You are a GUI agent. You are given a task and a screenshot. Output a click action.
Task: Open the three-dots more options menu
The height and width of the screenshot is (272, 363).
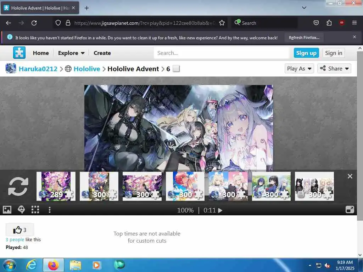50,210
